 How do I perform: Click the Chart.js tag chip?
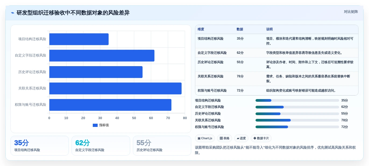[x=205, y=138]
